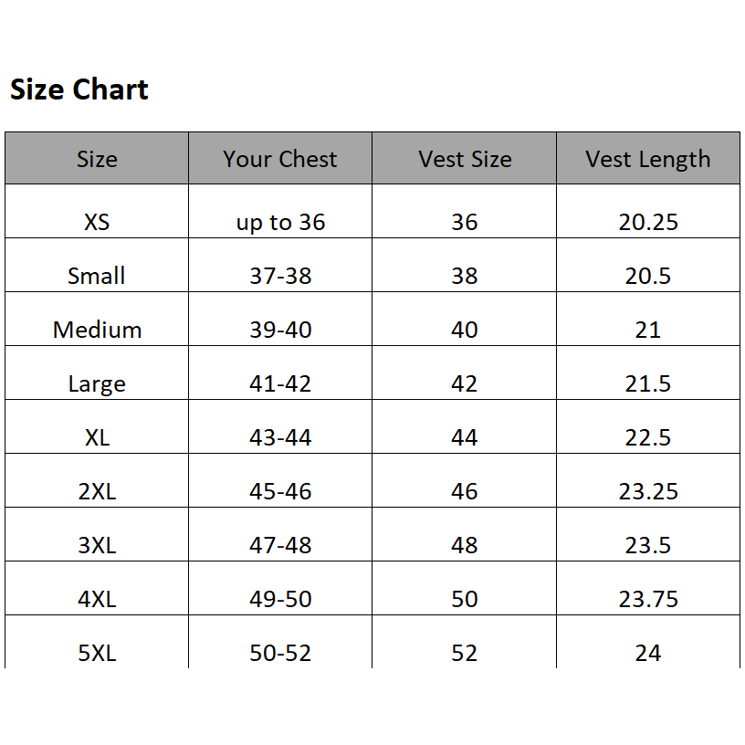This screenshot has height=745, width=745.
Task: Select the 5XL size cell
Action: (x=97, y=653)
